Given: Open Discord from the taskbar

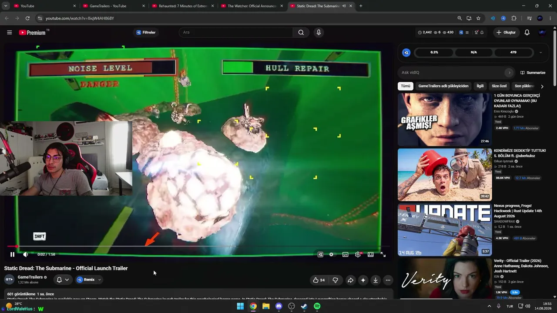Looking at the screenshot, I should tap(278, 306).
